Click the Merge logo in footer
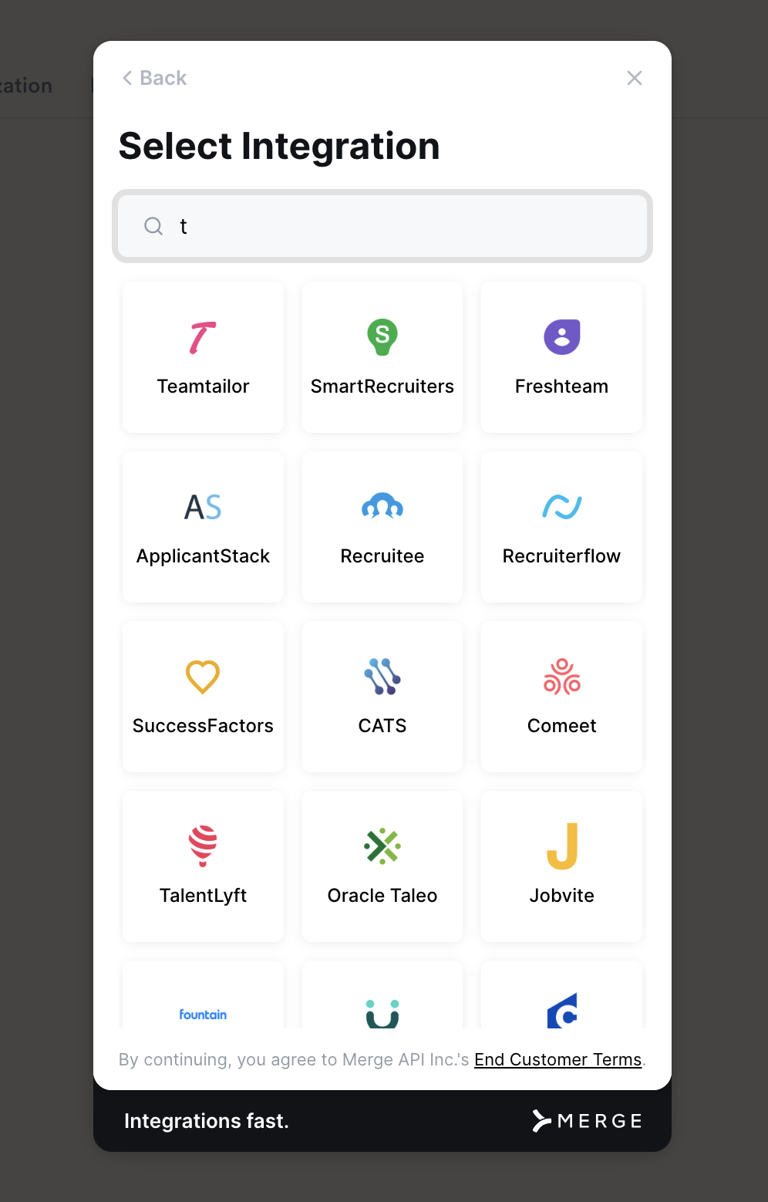Viewport: 768px width, 1202px height. (x=587, y=1121)
